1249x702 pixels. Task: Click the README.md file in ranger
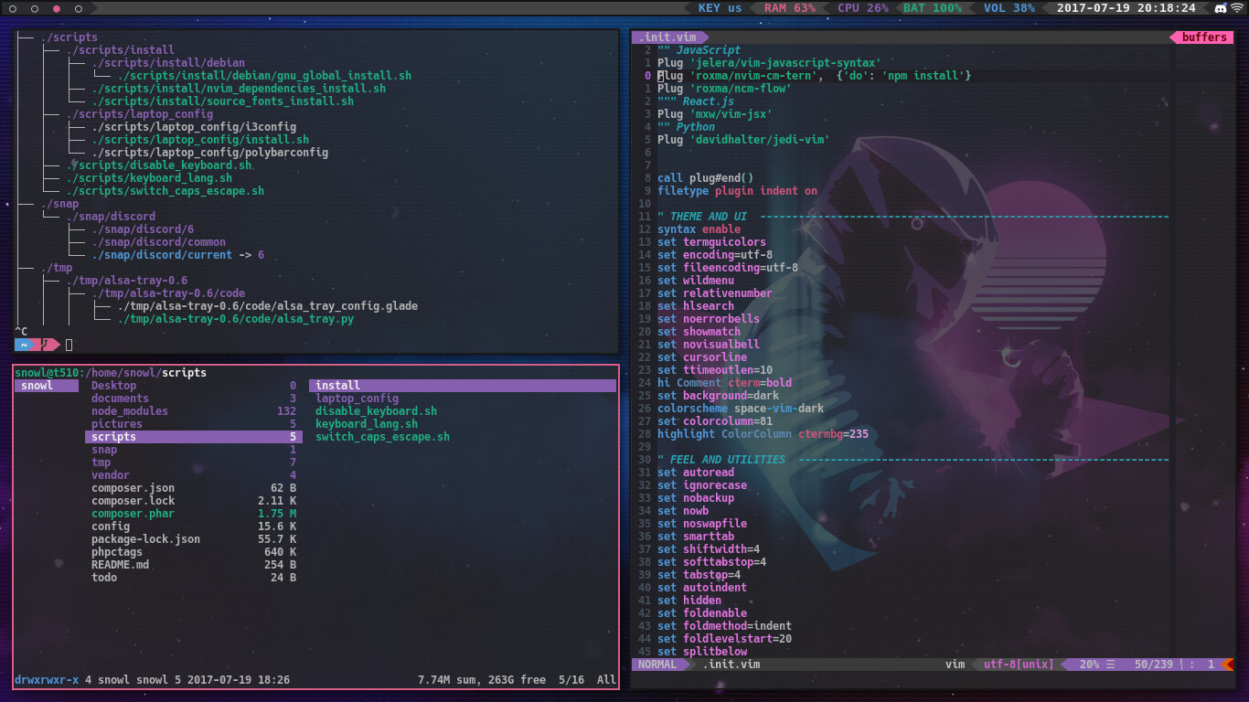click(x=120, y=565)
